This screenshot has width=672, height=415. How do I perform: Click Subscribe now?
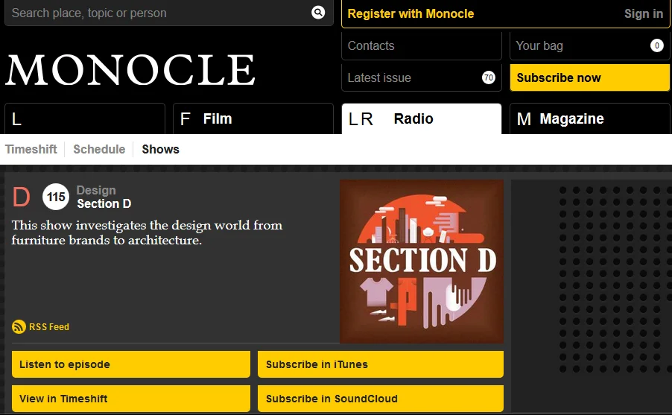click(x=589, y=77)
